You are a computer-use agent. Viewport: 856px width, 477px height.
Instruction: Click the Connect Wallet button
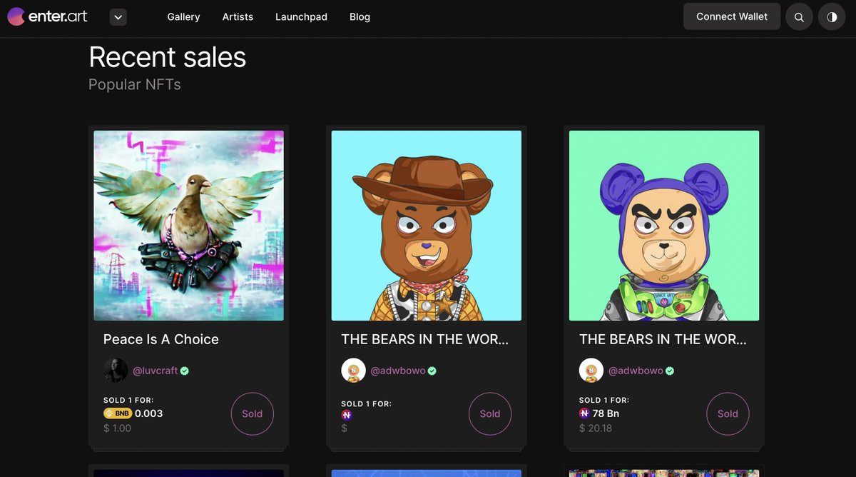[732, 16]
